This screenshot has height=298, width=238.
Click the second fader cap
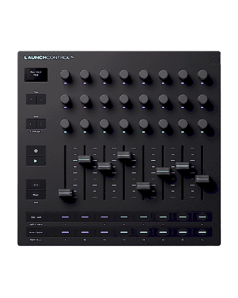[x=85, y=159]
